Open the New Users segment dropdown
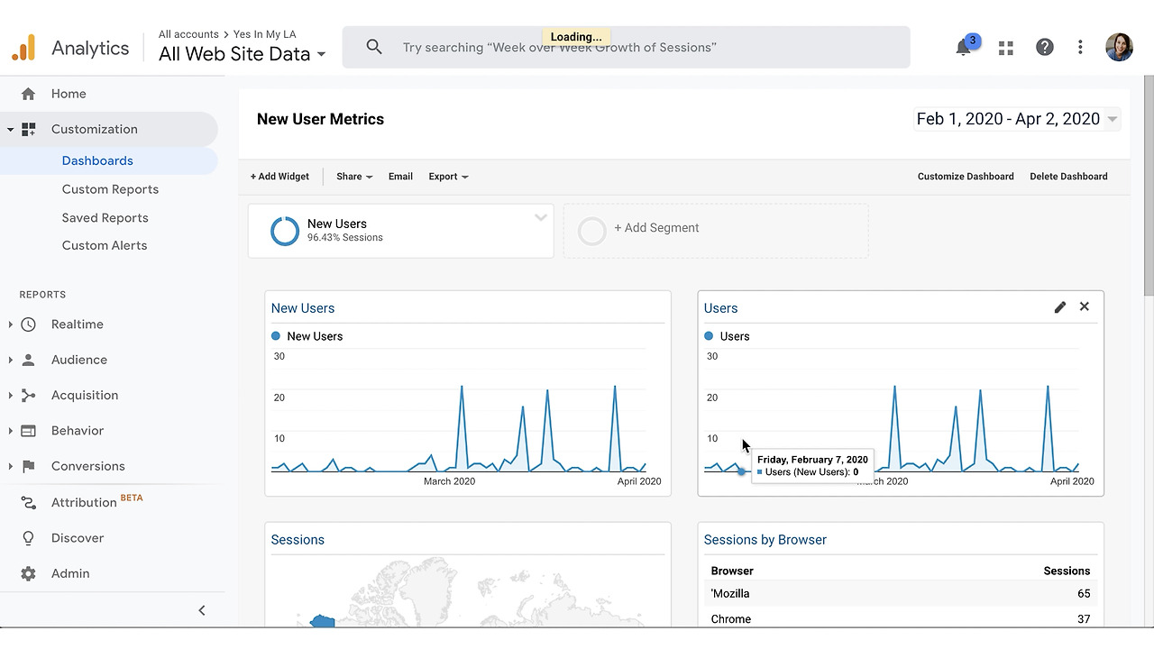This screenshot has width=1154, height=649. point(540,217)
